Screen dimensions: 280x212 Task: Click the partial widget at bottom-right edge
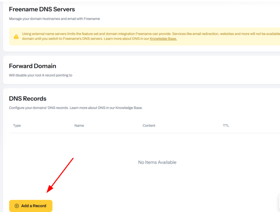pyautogui.click(x=279, y=202)
